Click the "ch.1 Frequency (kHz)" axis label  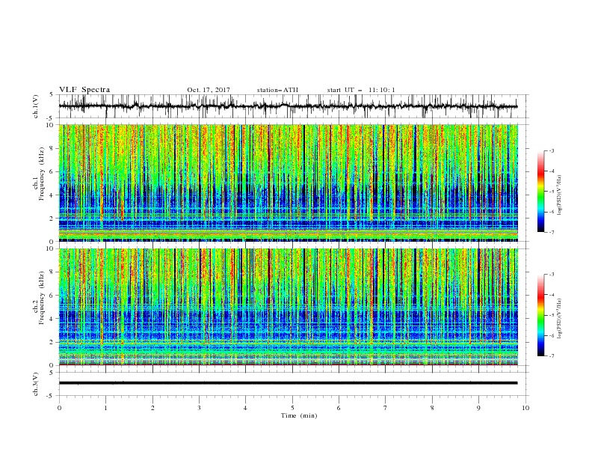pos(39,174)
